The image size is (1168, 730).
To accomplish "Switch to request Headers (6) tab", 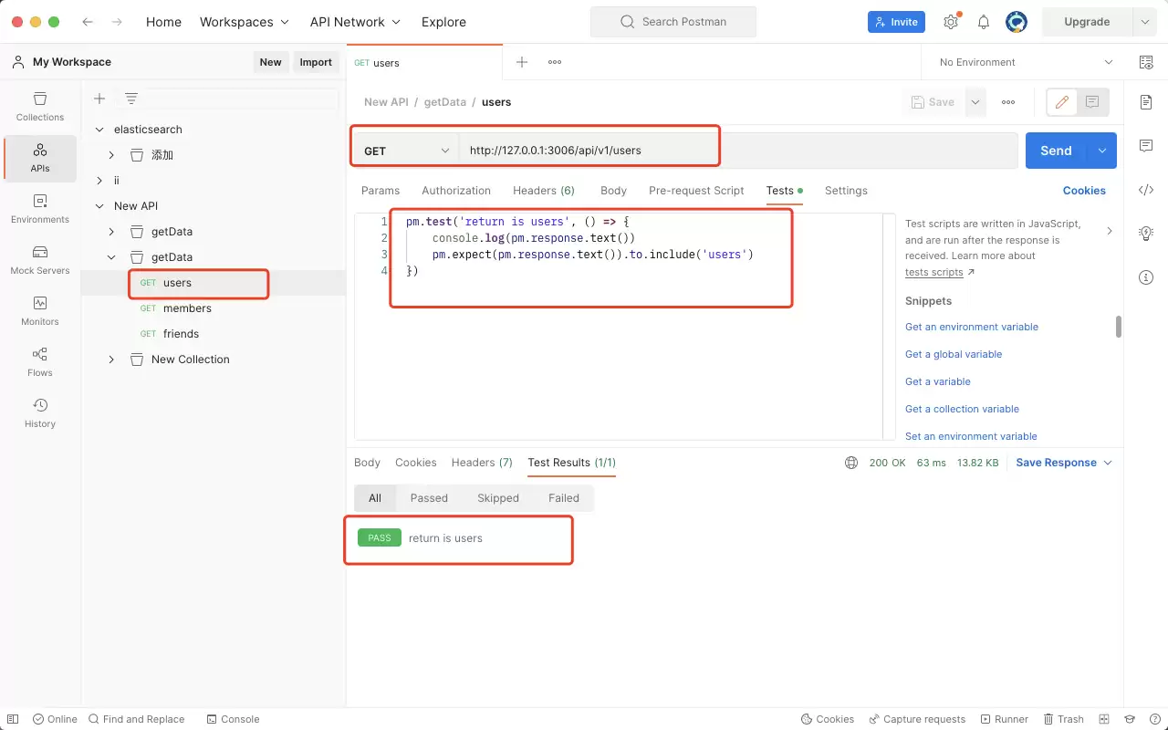I will coord(544,191).
